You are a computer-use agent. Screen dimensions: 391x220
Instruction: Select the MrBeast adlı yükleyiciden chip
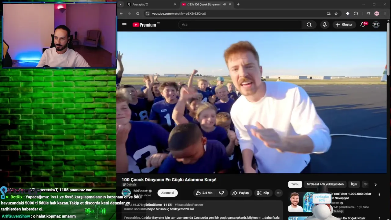pyautogui.click(x=325, y=184)
